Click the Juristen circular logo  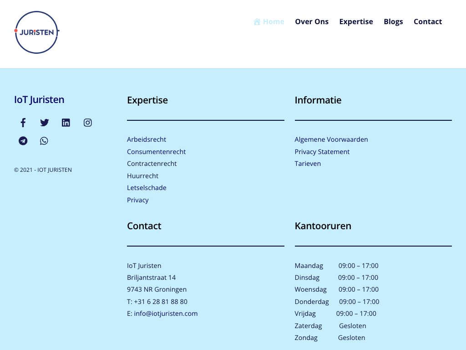point(36,32)
